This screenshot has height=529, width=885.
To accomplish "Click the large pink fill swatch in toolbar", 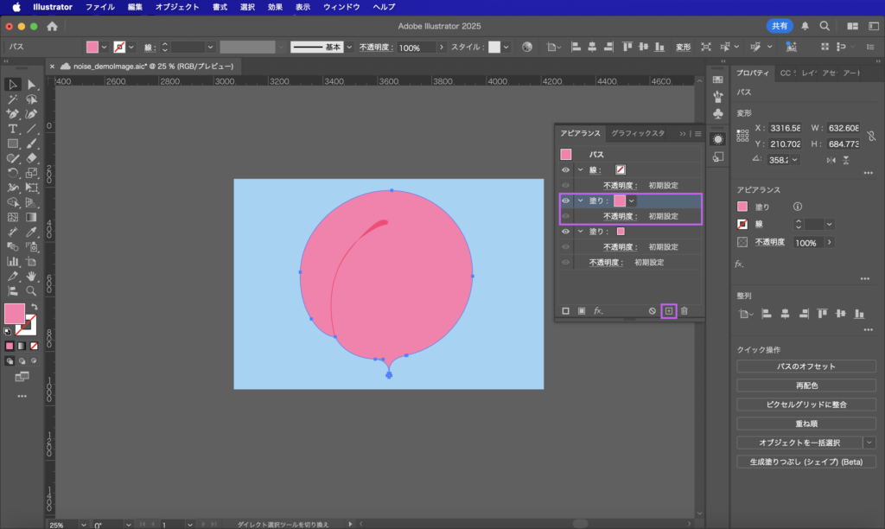I will click(15, 314).
